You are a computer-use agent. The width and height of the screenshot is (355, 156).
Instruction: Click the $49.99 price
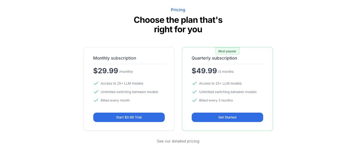[204, 71]
